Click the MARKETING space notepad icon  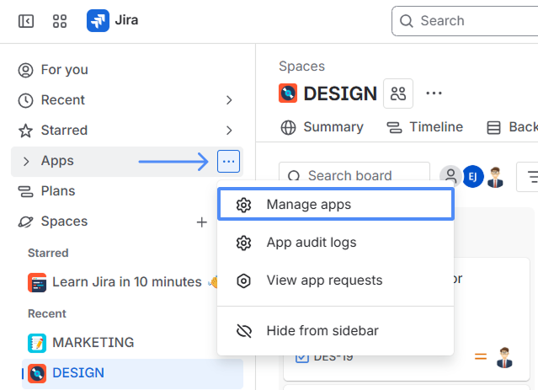click(x=37, y=343)
